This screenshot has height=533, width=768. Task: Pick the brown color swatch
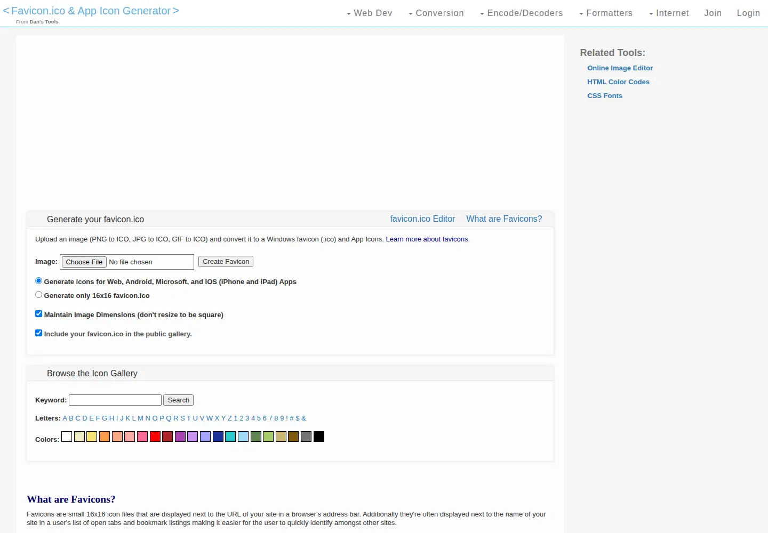coord(293,437)
